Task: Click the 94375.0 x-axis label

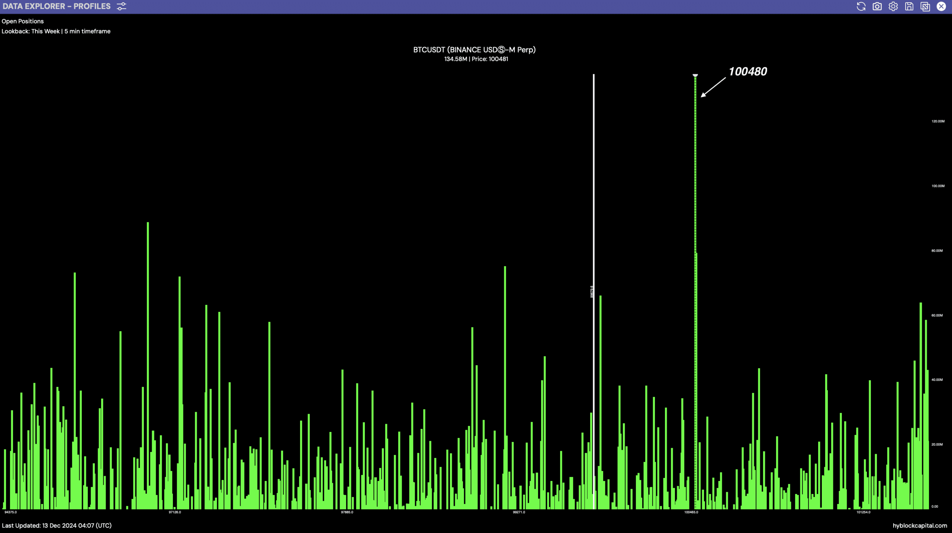Action: tap(10, 512)
